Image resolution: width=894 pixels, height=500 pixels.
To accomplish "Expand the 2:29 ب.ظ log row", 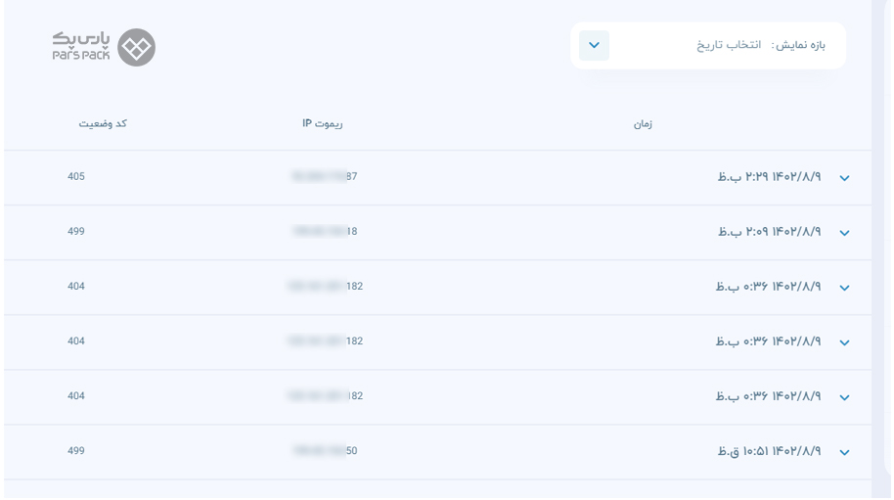I will pos(844,178).
